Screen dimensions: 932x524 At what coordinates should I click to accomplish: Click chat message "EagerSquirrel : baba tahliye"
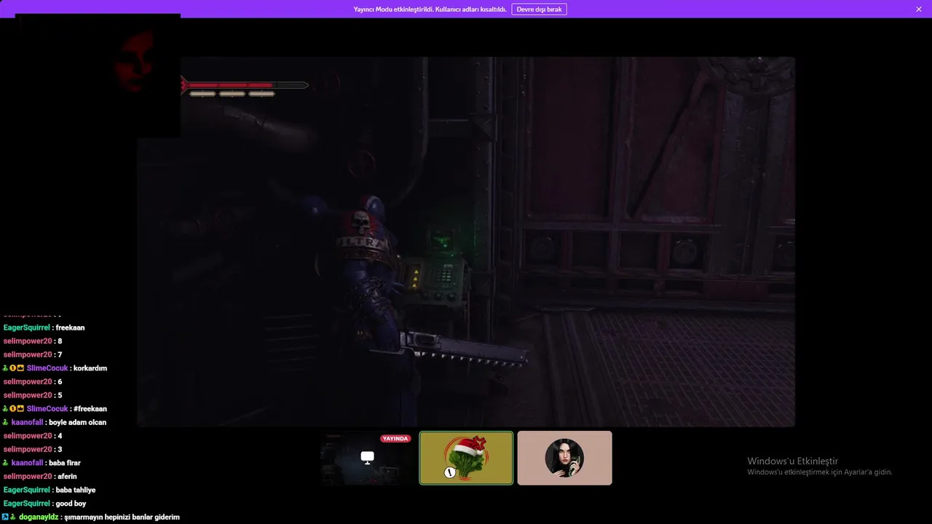(x=50, y=491)
